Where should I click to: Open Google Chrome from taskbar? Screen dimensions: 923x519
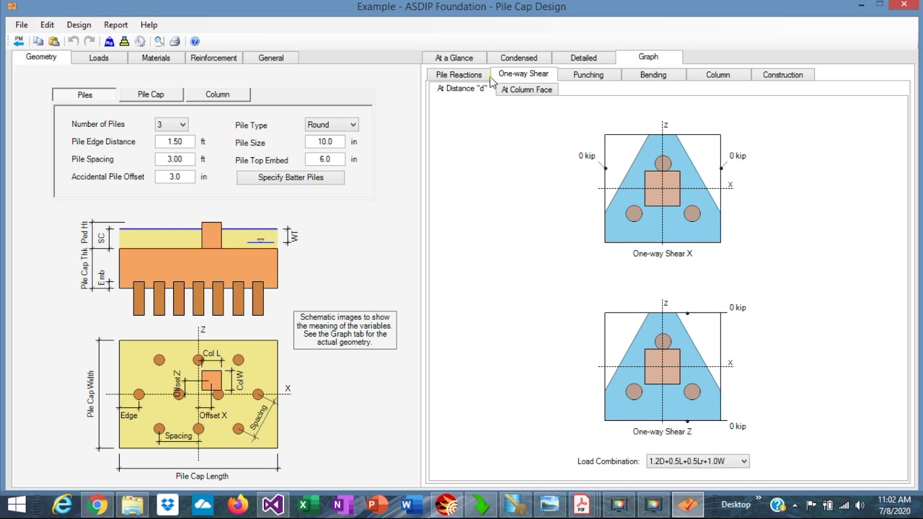97,505
